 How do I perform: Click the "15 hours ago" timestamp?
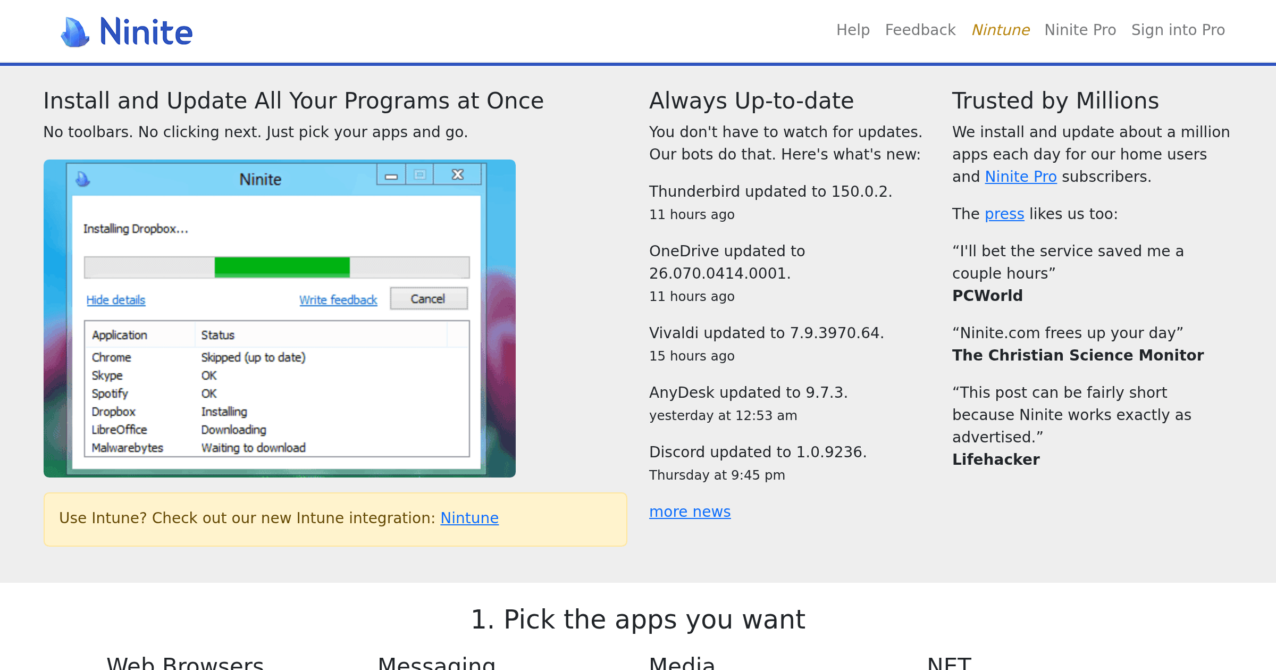[692, 356]
